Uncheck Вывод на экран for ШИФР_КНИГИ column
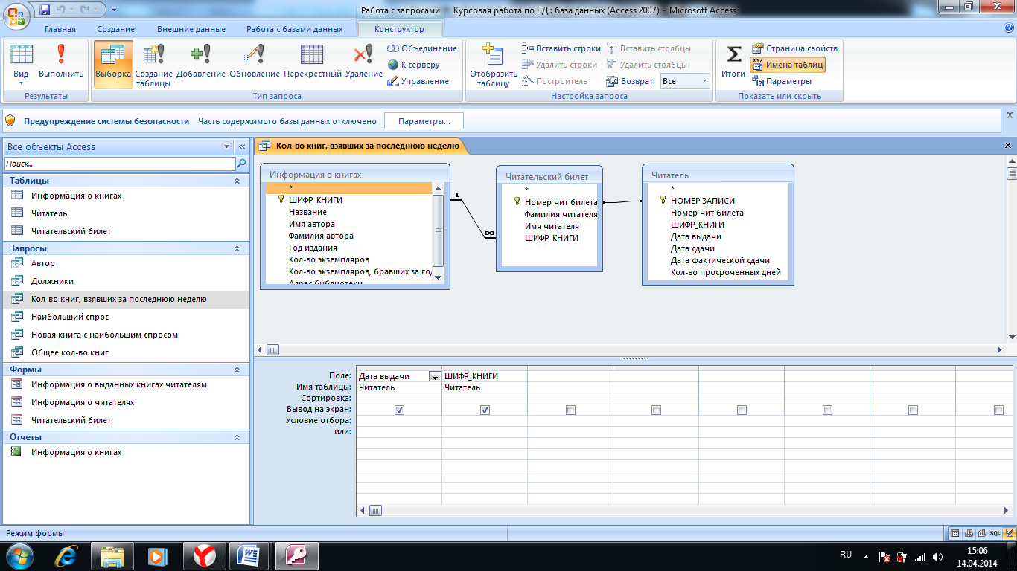Screen dimensions: 1017x571 coord(485,410)
